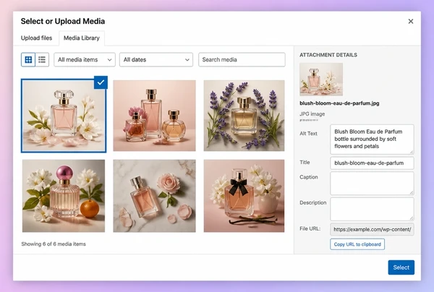434x292 pixels.
Task: Switch to grid view icon
Action: [28, 59]
